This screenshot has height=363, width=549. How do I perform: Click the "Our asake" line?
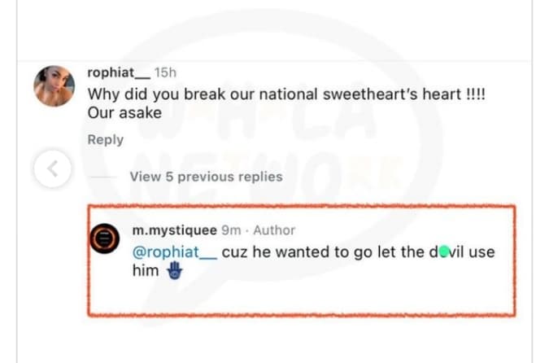(124, 113)
